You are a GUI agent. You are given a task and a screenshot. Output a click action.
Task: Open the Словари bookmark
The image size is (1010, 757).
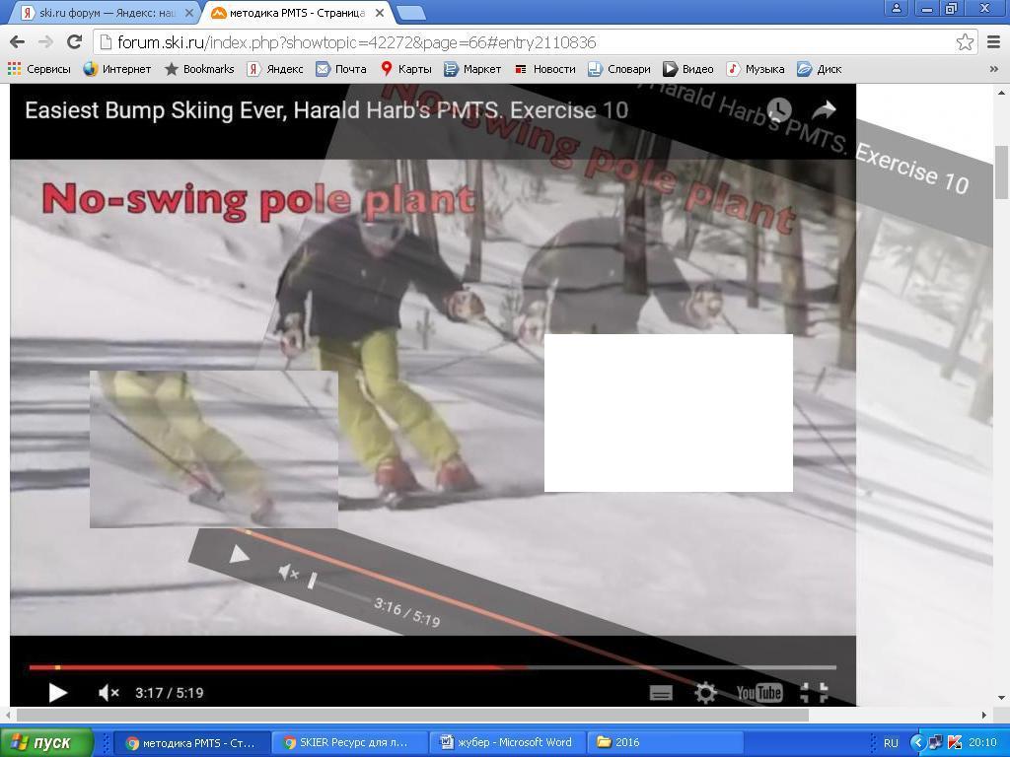pyautogui.click(x=619, y=69)
